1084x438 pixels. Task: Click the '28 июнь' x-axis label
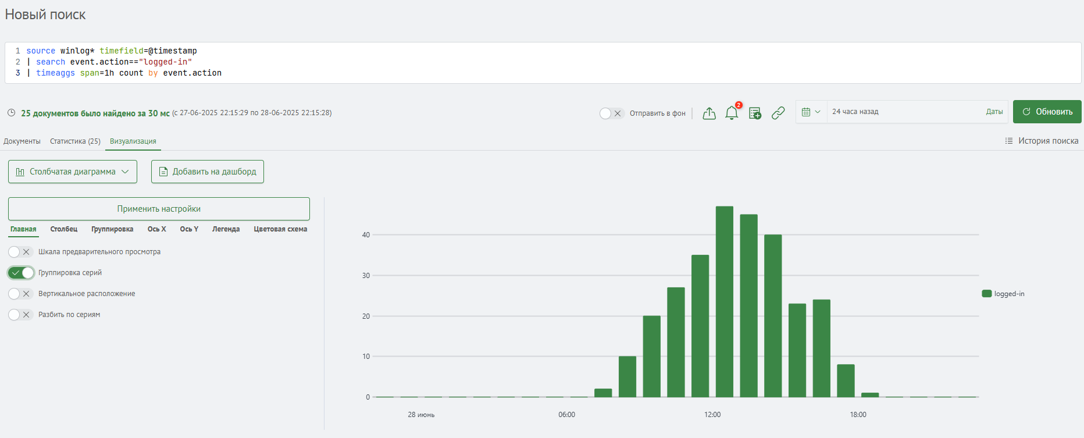421,415
